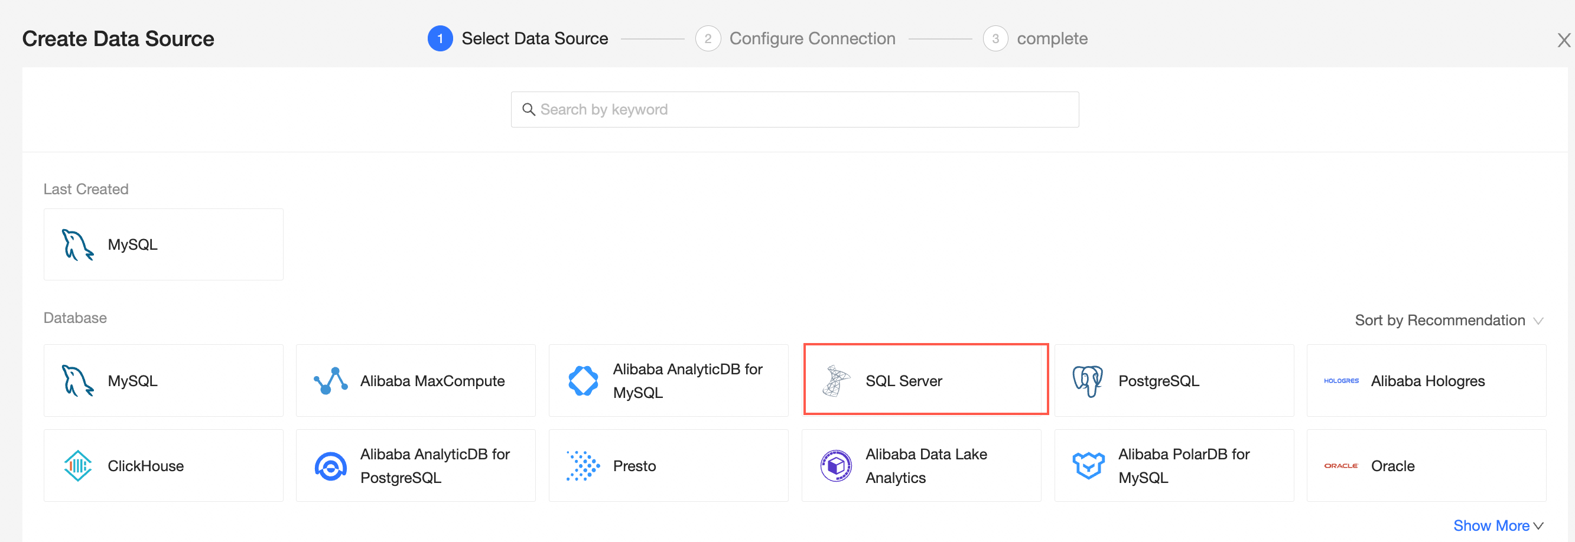The height and width of the screenshot is (542, 1575).
Task: Click the Oracle logo data source
Action: pos(1341,465)
